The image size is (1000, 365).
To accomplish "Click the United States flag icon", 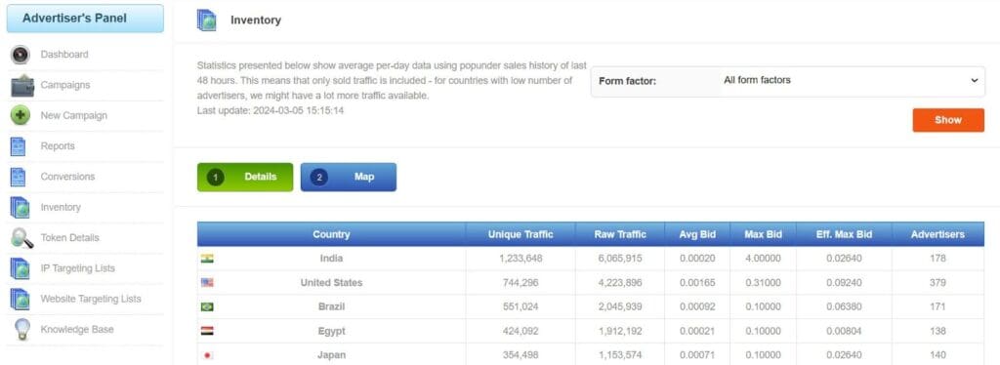I will pos(207,283).
